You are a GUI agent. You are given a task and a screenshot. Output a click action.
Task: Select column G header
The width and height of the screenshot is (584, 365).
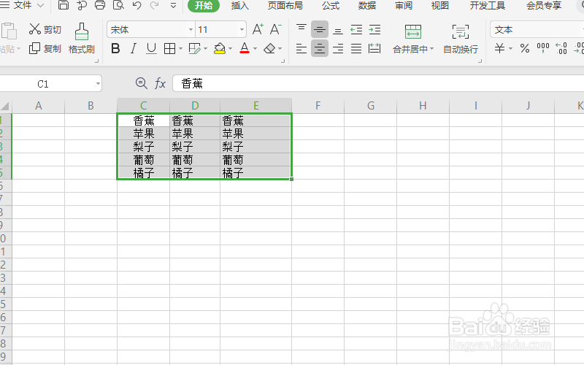[371, 106]
